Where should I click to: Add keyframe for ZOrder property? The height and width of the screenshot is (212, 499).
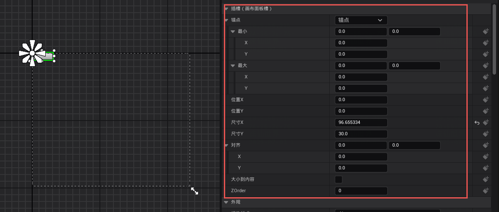click(485, 191)
